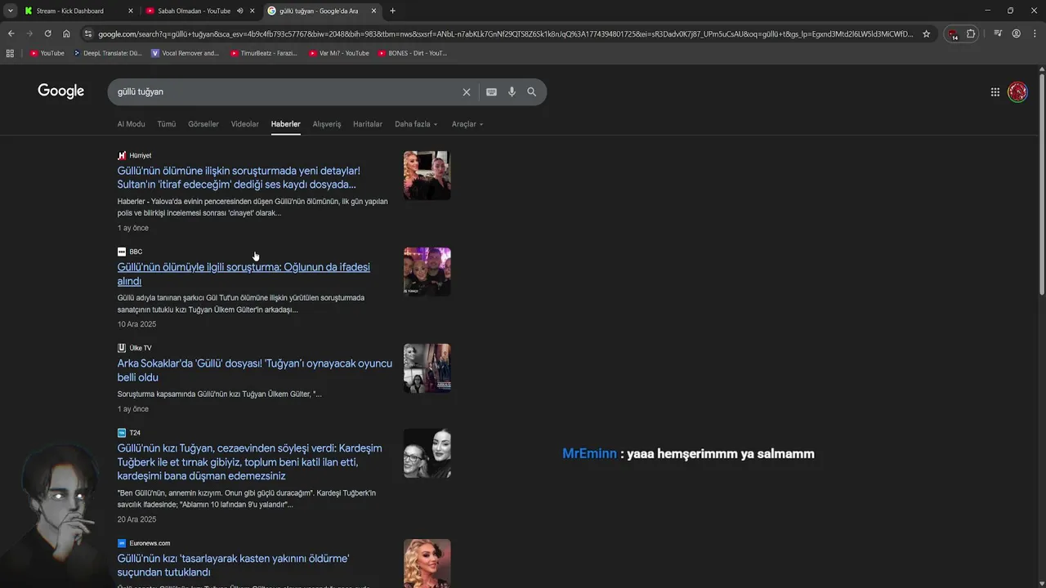
Task: Close the Stream - Kick Dashboard tab
Action: point(131,11)
